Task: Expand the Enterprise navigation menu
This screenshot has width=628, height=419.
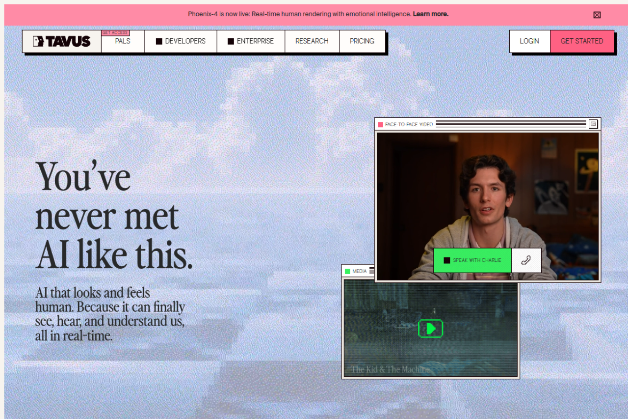Action: (x=251, y=41)
